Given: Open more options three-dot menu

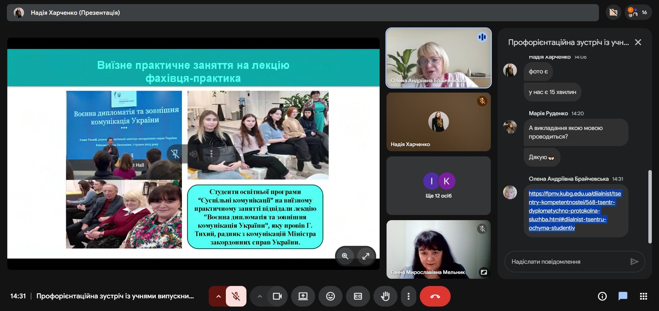Looking at the screenshot, I should (x=408, y=296).
